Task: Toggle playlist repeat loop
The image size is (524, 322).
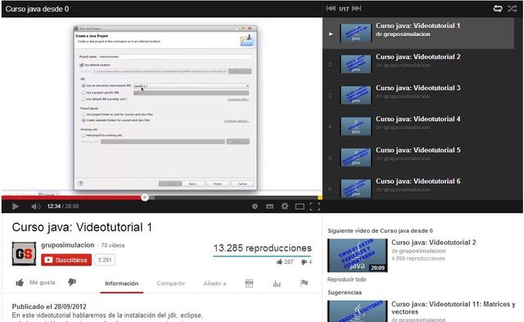Action: click(x=498, y=9)
